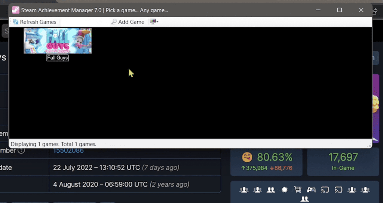
Task: Click the starburst badge icon
Action: point(285,190)
